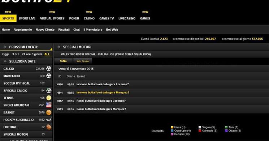
Task: Click the American football icon beside FOOTBALL
Action: pyautogui.click(x=49, y=127)
